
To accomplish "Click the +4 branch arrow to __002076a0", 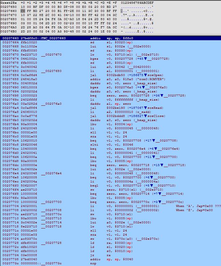I will [x=143, y=88].
